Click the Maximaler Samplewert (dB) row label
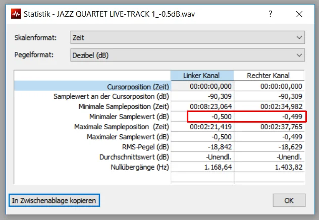 click(x=128, y=137)
